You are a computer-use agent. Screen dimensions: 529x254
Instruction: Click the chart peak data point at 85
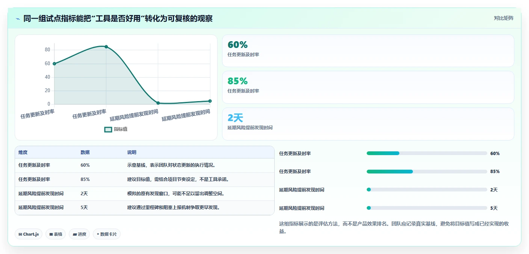[x=106, y=47]
